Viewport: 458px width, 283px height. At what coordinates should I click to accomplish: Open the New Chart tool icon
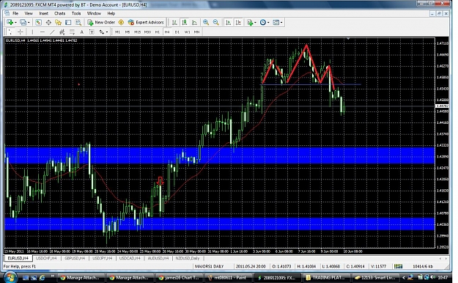[x=10, y=22]
